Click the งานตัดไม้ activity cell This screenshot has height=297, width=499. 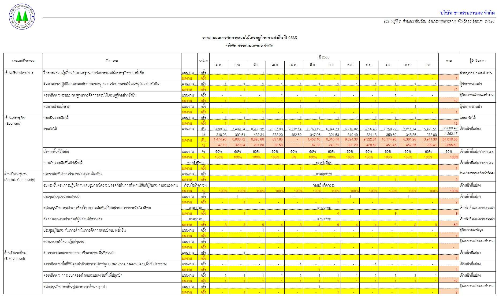coord(50,129)
